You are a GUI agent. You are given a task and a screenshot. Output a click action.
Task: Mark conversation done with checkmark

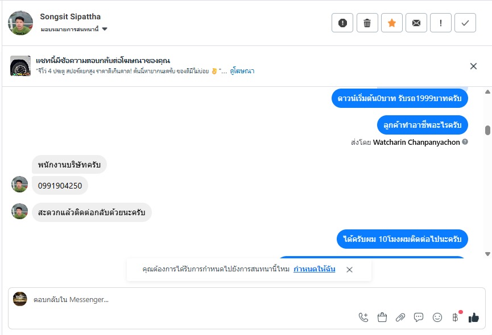pyautogui.click(x=465, y=23)
